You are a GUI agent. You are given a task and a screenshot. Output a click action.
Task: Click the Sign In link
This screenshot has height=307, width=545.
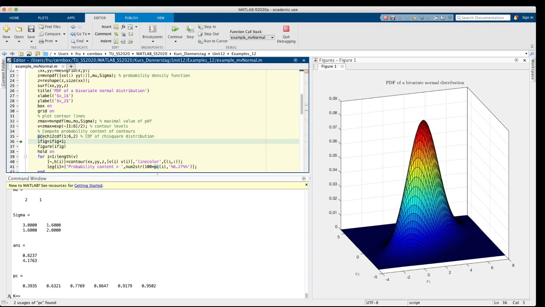[x=528, y=17]
